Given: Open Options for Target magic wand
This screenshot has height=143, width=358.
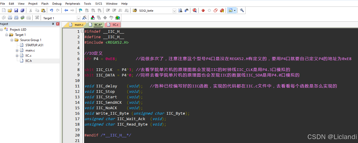Looking at the screenshot, I should (x=84, y=18).
